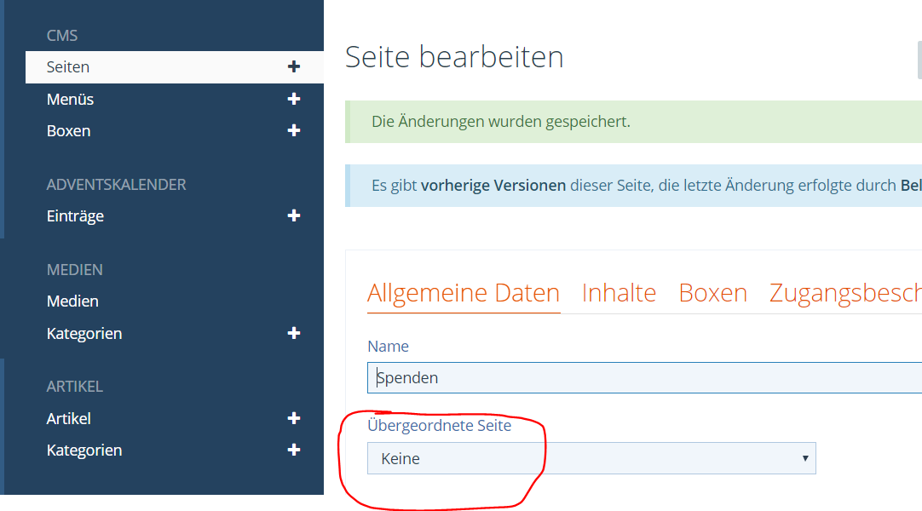Click plus icon beside Artikel Kategorien

pyautogui.click(x=294, y=451)
